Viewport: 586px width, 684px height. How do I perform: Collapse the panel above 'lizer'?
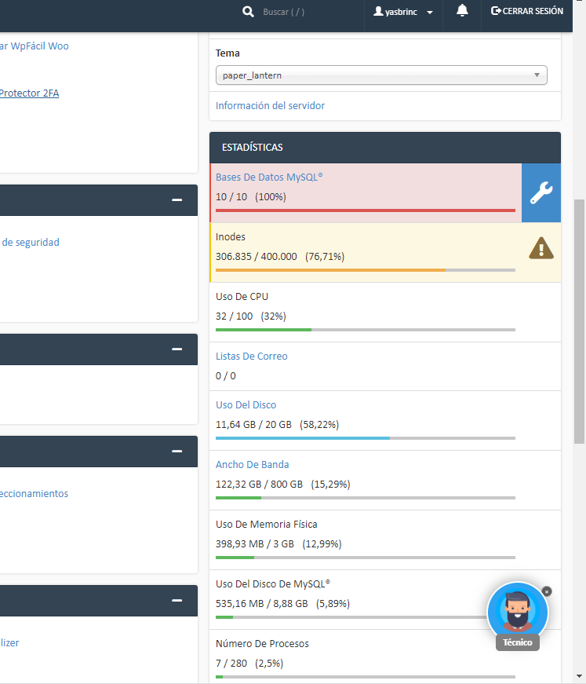(177, 600)
